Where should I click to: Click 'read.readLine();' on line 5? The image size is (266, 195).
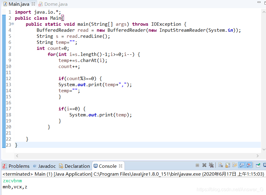point(88,36)
